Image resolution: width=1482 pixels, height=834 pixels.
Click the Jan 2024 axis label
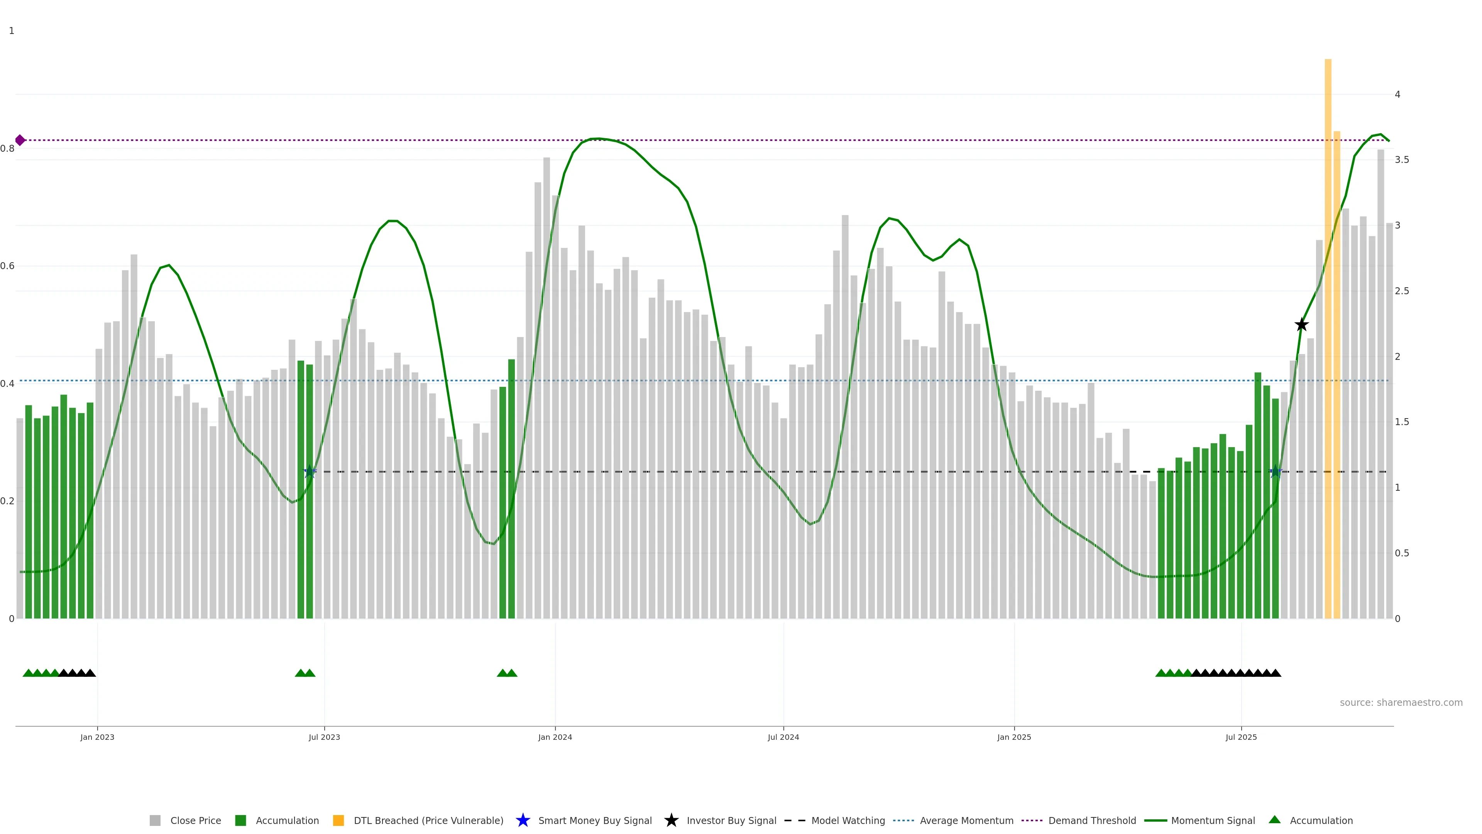point(555,737)
